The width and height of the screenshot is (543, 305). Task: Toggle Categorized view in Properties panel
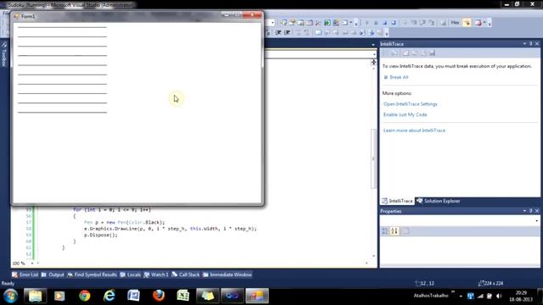tap(385, 231)
